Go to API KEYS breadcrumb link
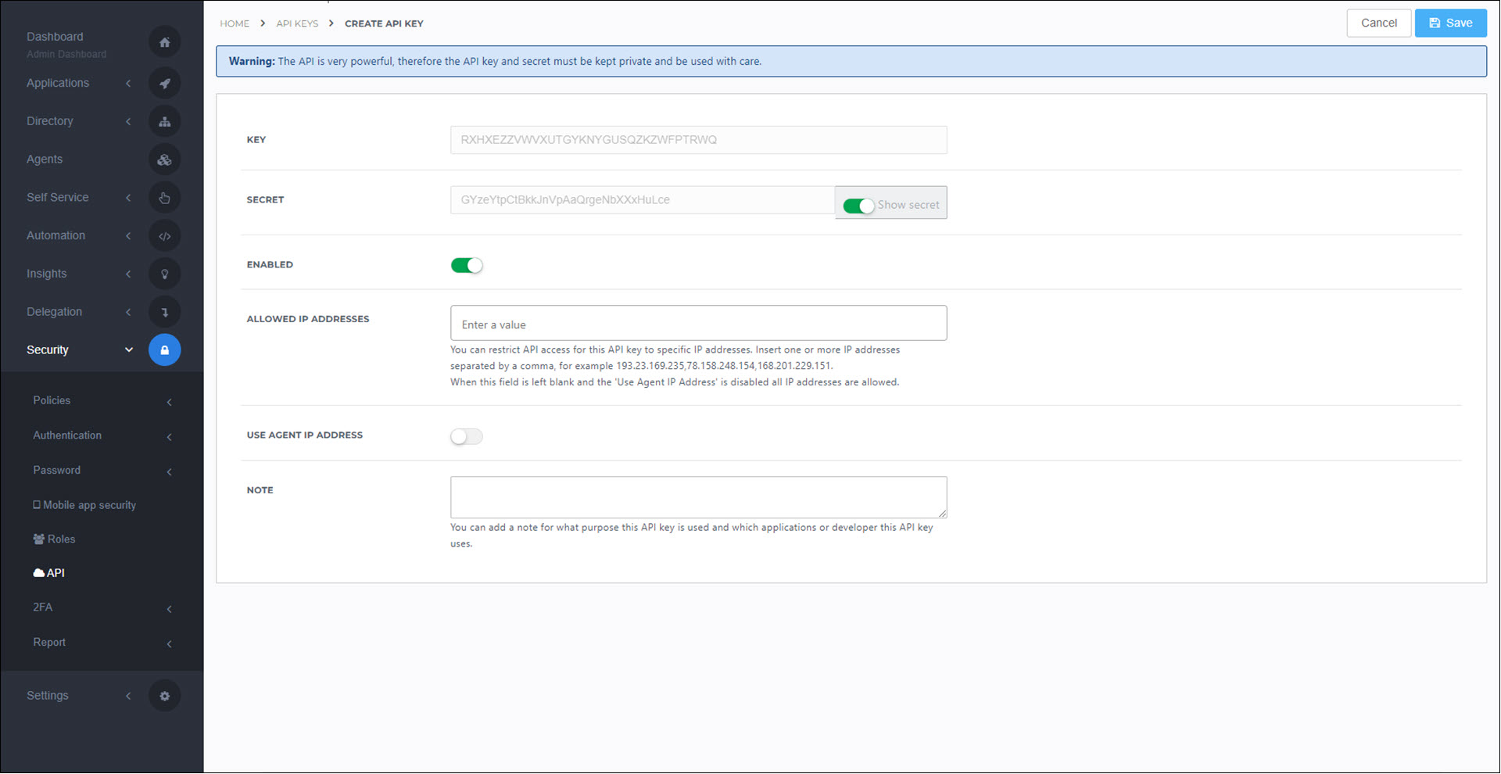Image resolution: width=1501 pixels, height=774 pixels. pyautogui.click(x=297, y=23)
